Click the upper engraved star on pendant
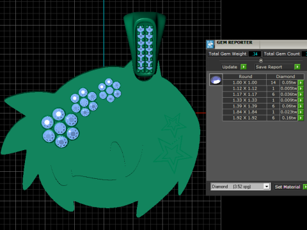 point(173,125)
